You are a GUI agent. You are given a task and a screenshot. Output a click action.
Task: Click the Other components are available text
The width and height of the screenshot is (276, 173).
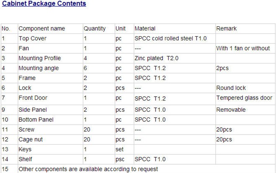tap(88, 169)
